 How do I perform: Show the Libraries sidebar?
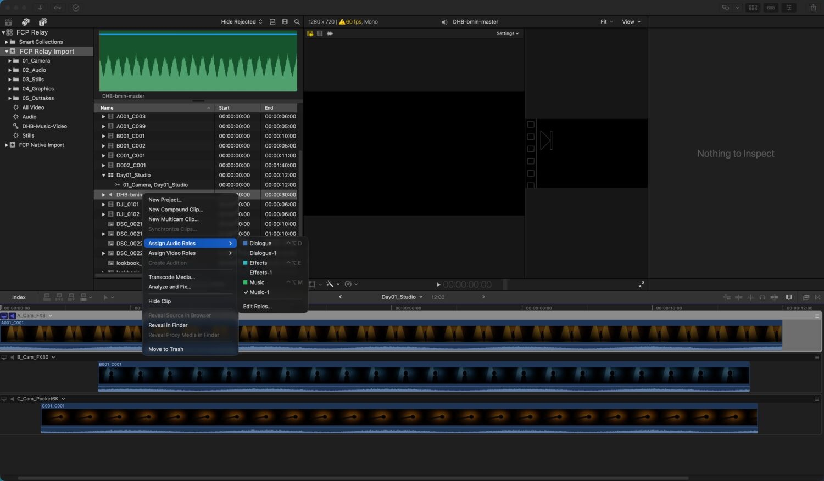tap(8, 22)
